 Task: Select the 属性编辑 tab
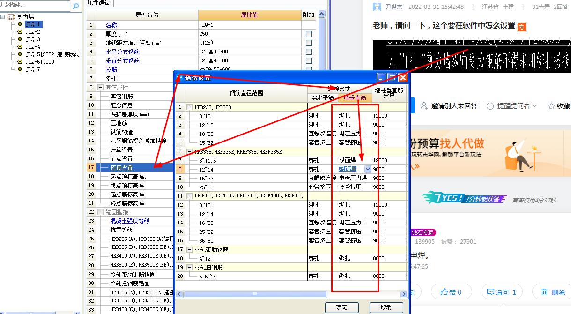click(x=98, y=3)
